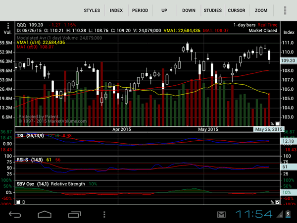Select the CURSOR tool
Screen dimensions: 297x223
click(x=237, y=10)
